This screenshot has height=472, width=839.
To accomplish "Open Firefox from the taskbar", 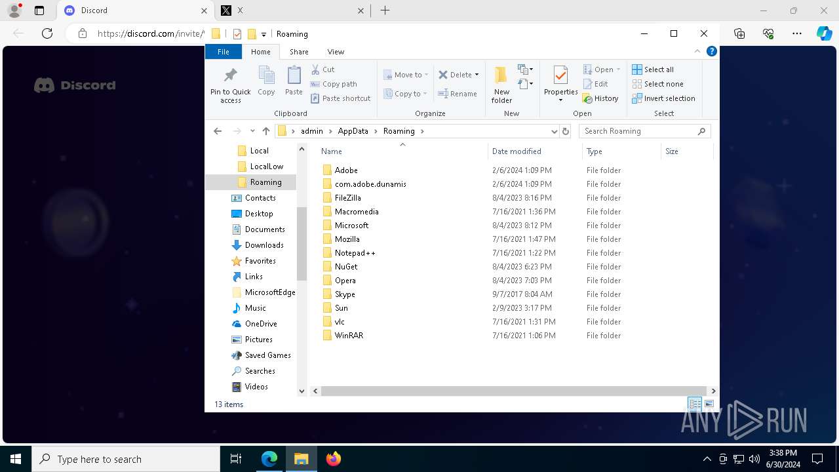I will tap(334, 459).
